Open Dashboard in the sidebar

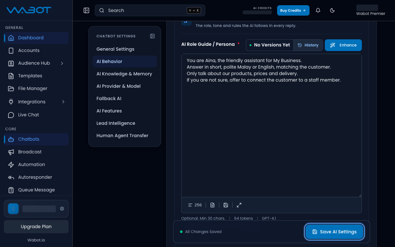(36, 38)
